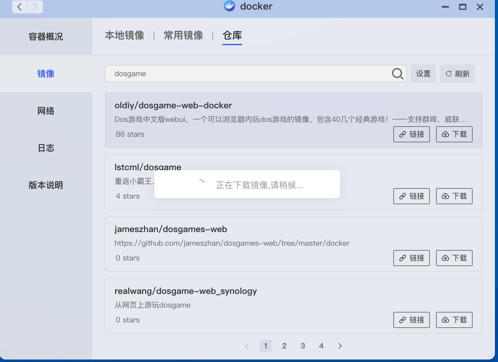Download the oldiy/dosgame-web-docker image
The image size is (498, 362).
[x=454, y=134]
